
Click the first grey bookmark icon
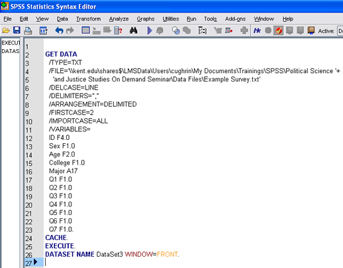pyautogui.click(x=289, y=31)
